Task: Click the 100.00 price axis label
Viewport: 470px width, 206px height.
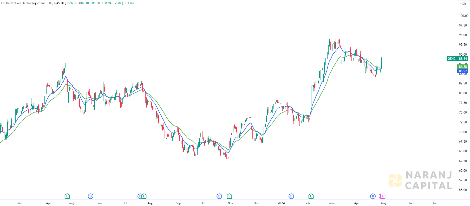Action: point(464,16)
